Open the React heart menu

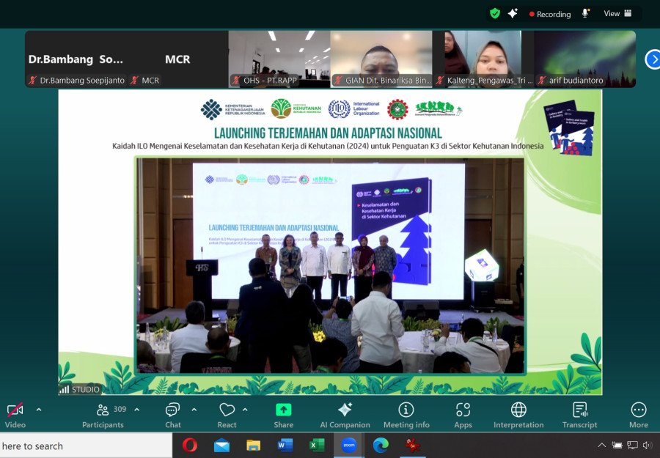coord(227,415)
